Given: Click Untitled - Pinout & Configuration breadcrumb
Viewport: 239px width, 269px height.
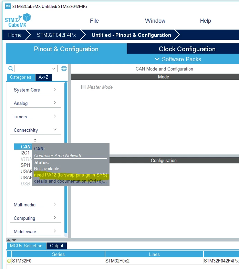Looking at the screenshot, I should (x=131, y=35).
